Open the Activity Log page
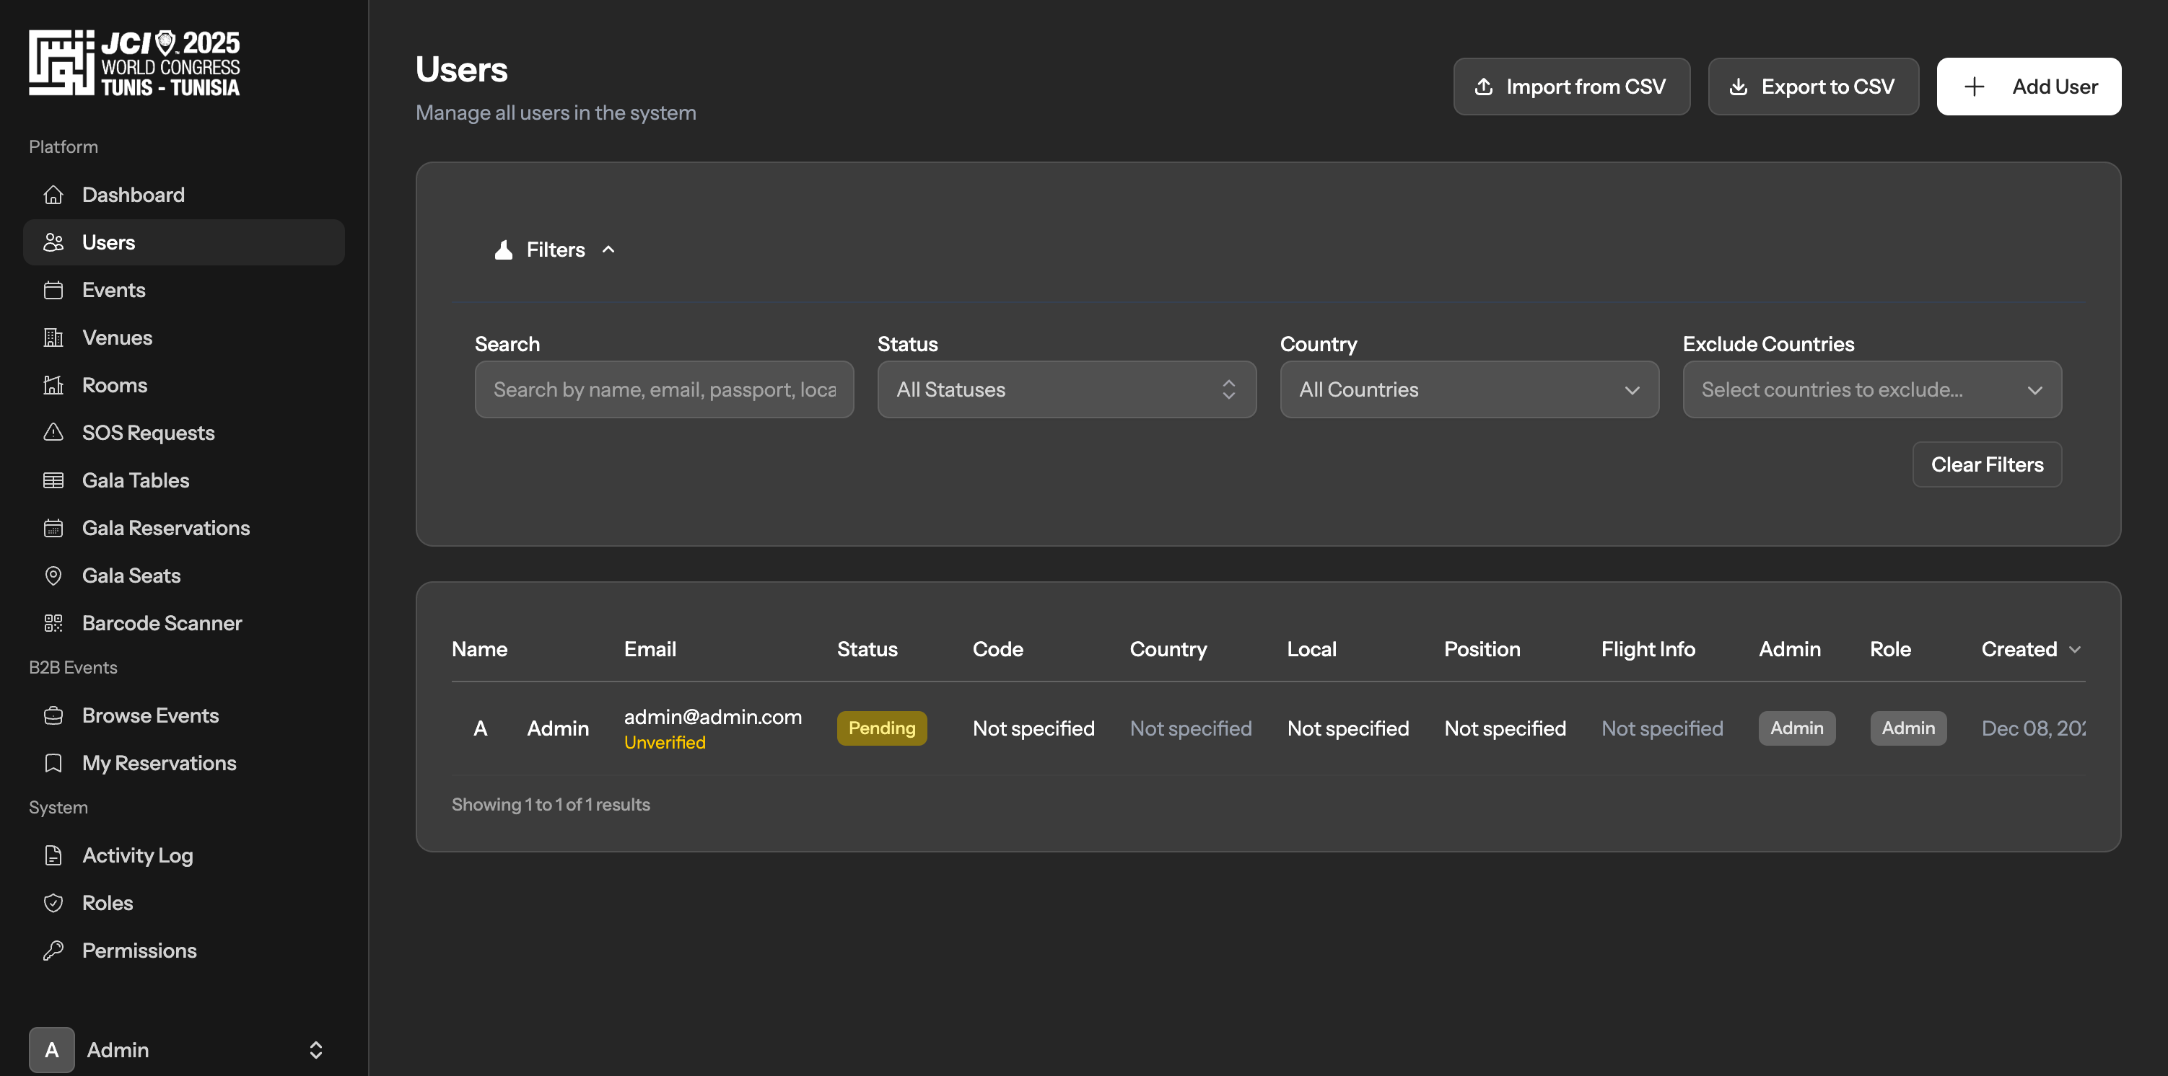 point(183,855)
